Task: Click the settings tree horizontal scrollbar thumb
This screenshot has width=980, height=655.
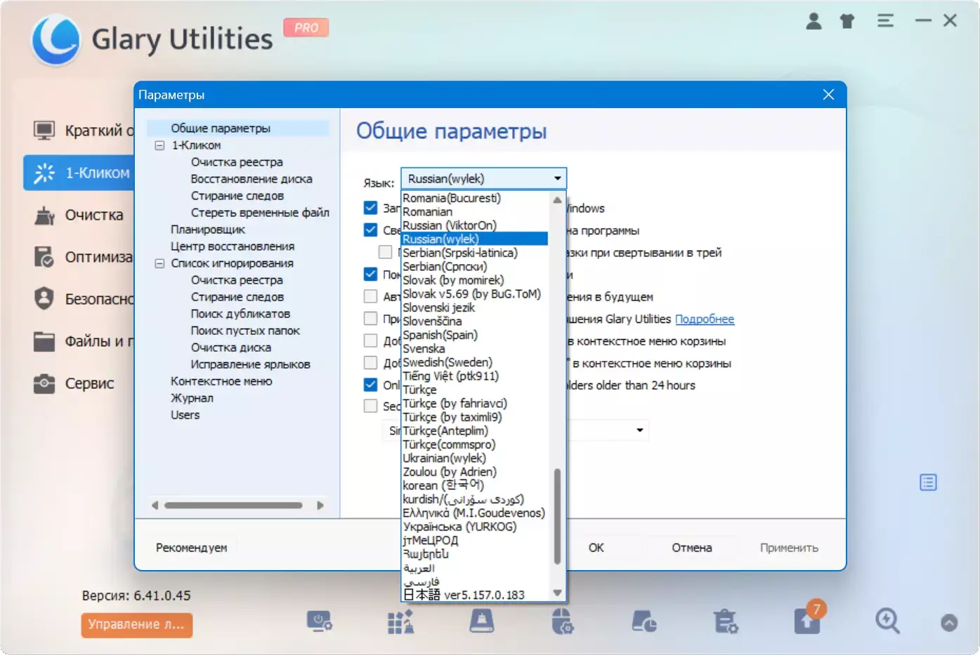Action: (233, 505)
